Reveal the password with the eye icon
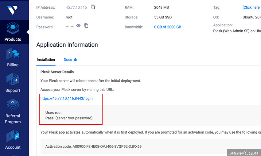Screen dimensions: 261x156 78,25
